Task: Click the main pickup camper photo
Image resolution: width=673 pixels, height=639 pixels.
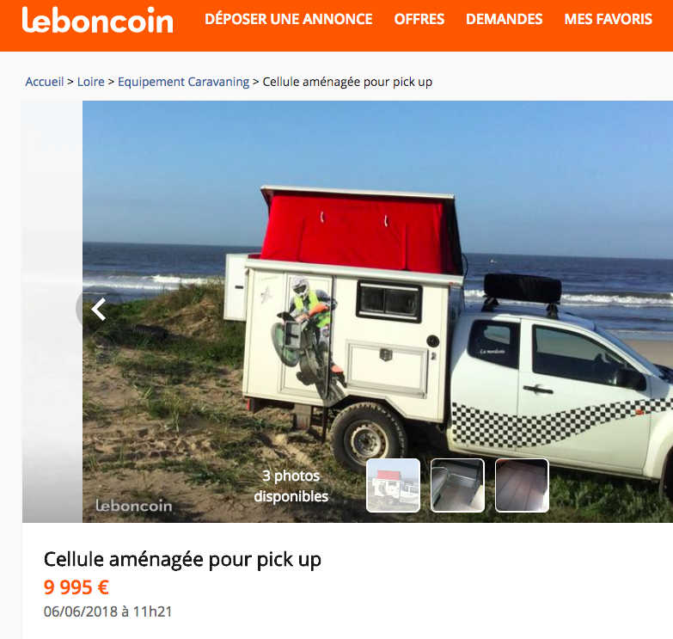Action: pyautogui.click(x=377, y=311)
